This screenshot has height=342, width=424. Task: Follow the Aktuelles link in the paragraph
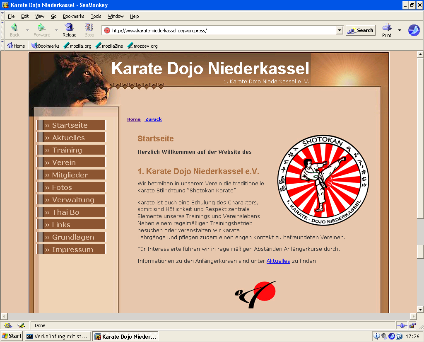pyautogui.click(x=278, y=261)
